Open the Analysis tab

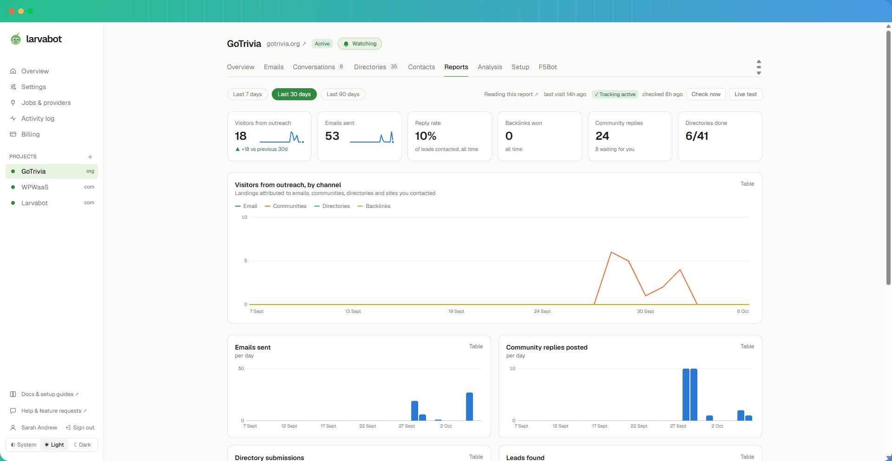coord(490,67)
